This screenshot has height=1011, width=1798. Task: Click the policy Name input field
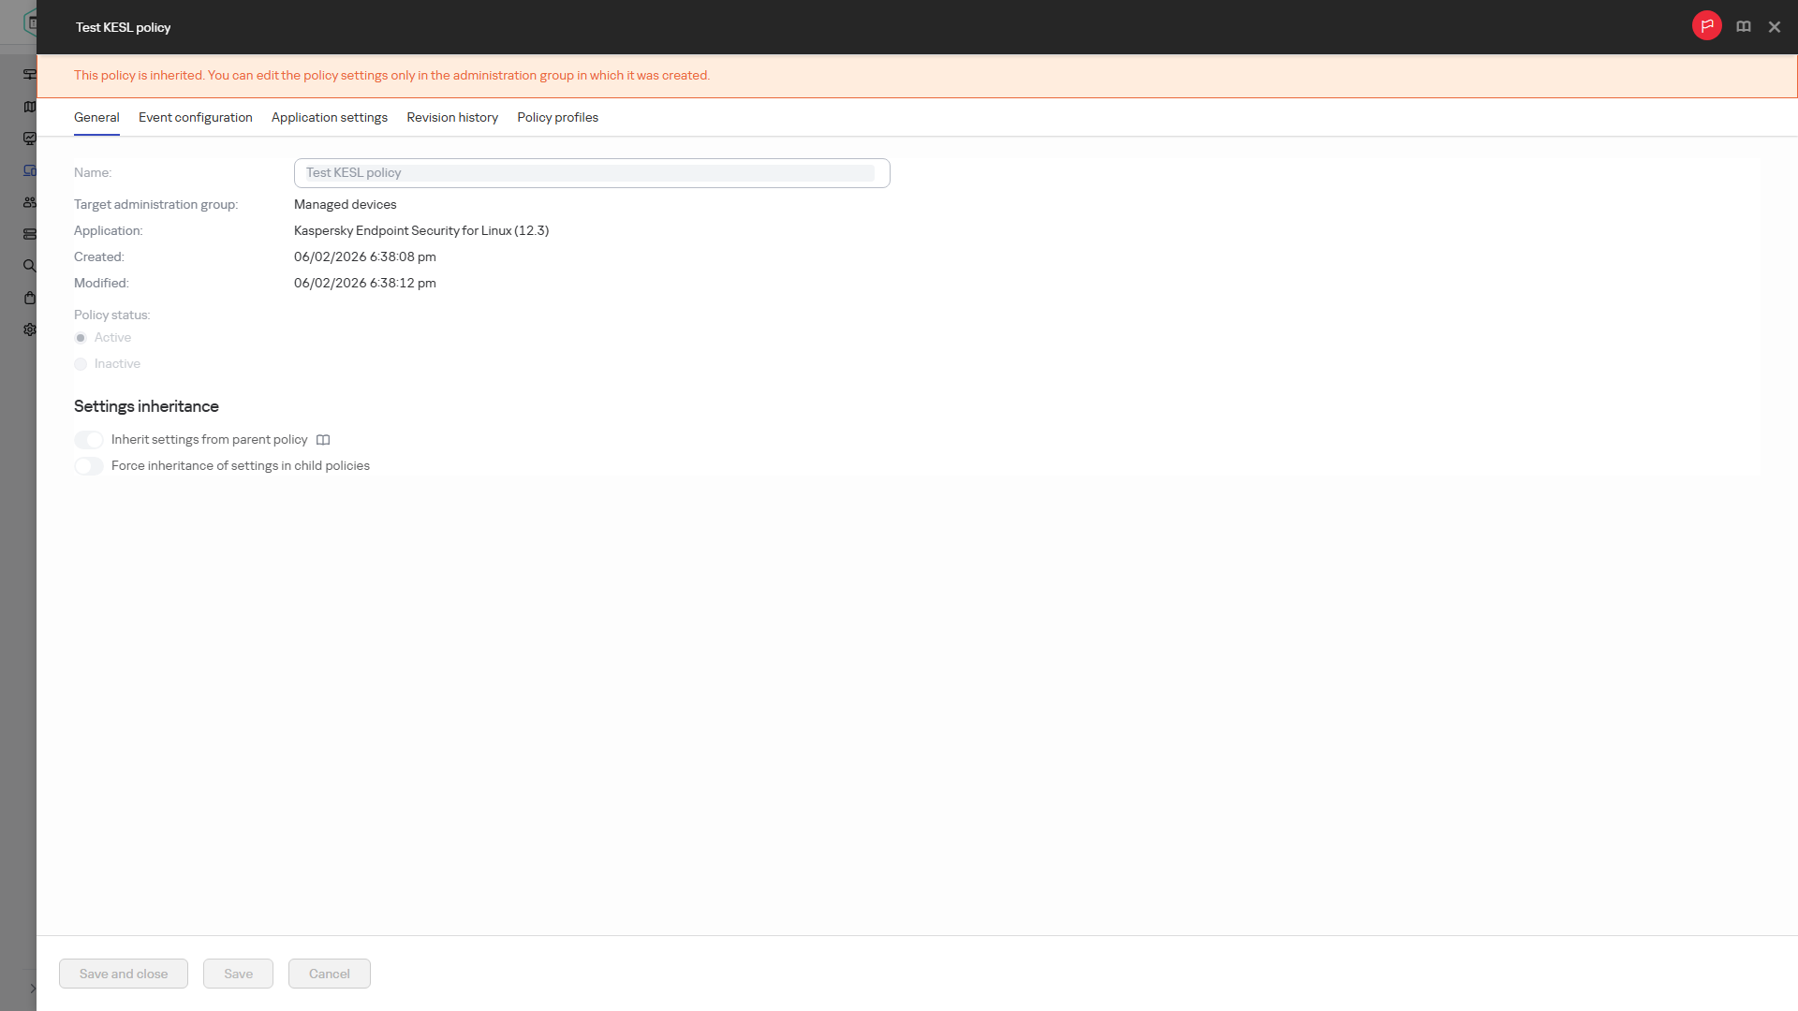(592, 173)
